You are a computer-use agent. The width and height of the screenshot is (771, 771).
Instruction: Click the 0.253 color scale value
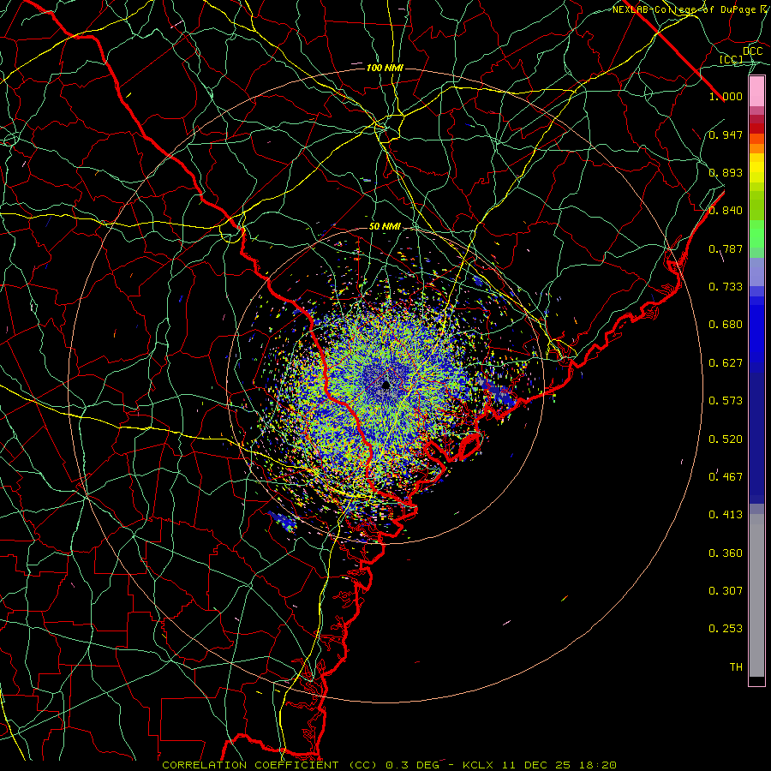tap(726, 629)
